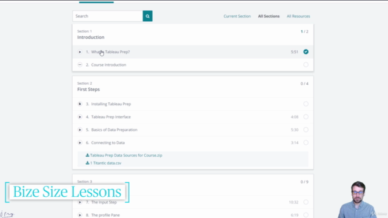Viewport: 388px width, 218px height.
Task: Click the 5:51 lesson duration
Action: tap(295, 52)
